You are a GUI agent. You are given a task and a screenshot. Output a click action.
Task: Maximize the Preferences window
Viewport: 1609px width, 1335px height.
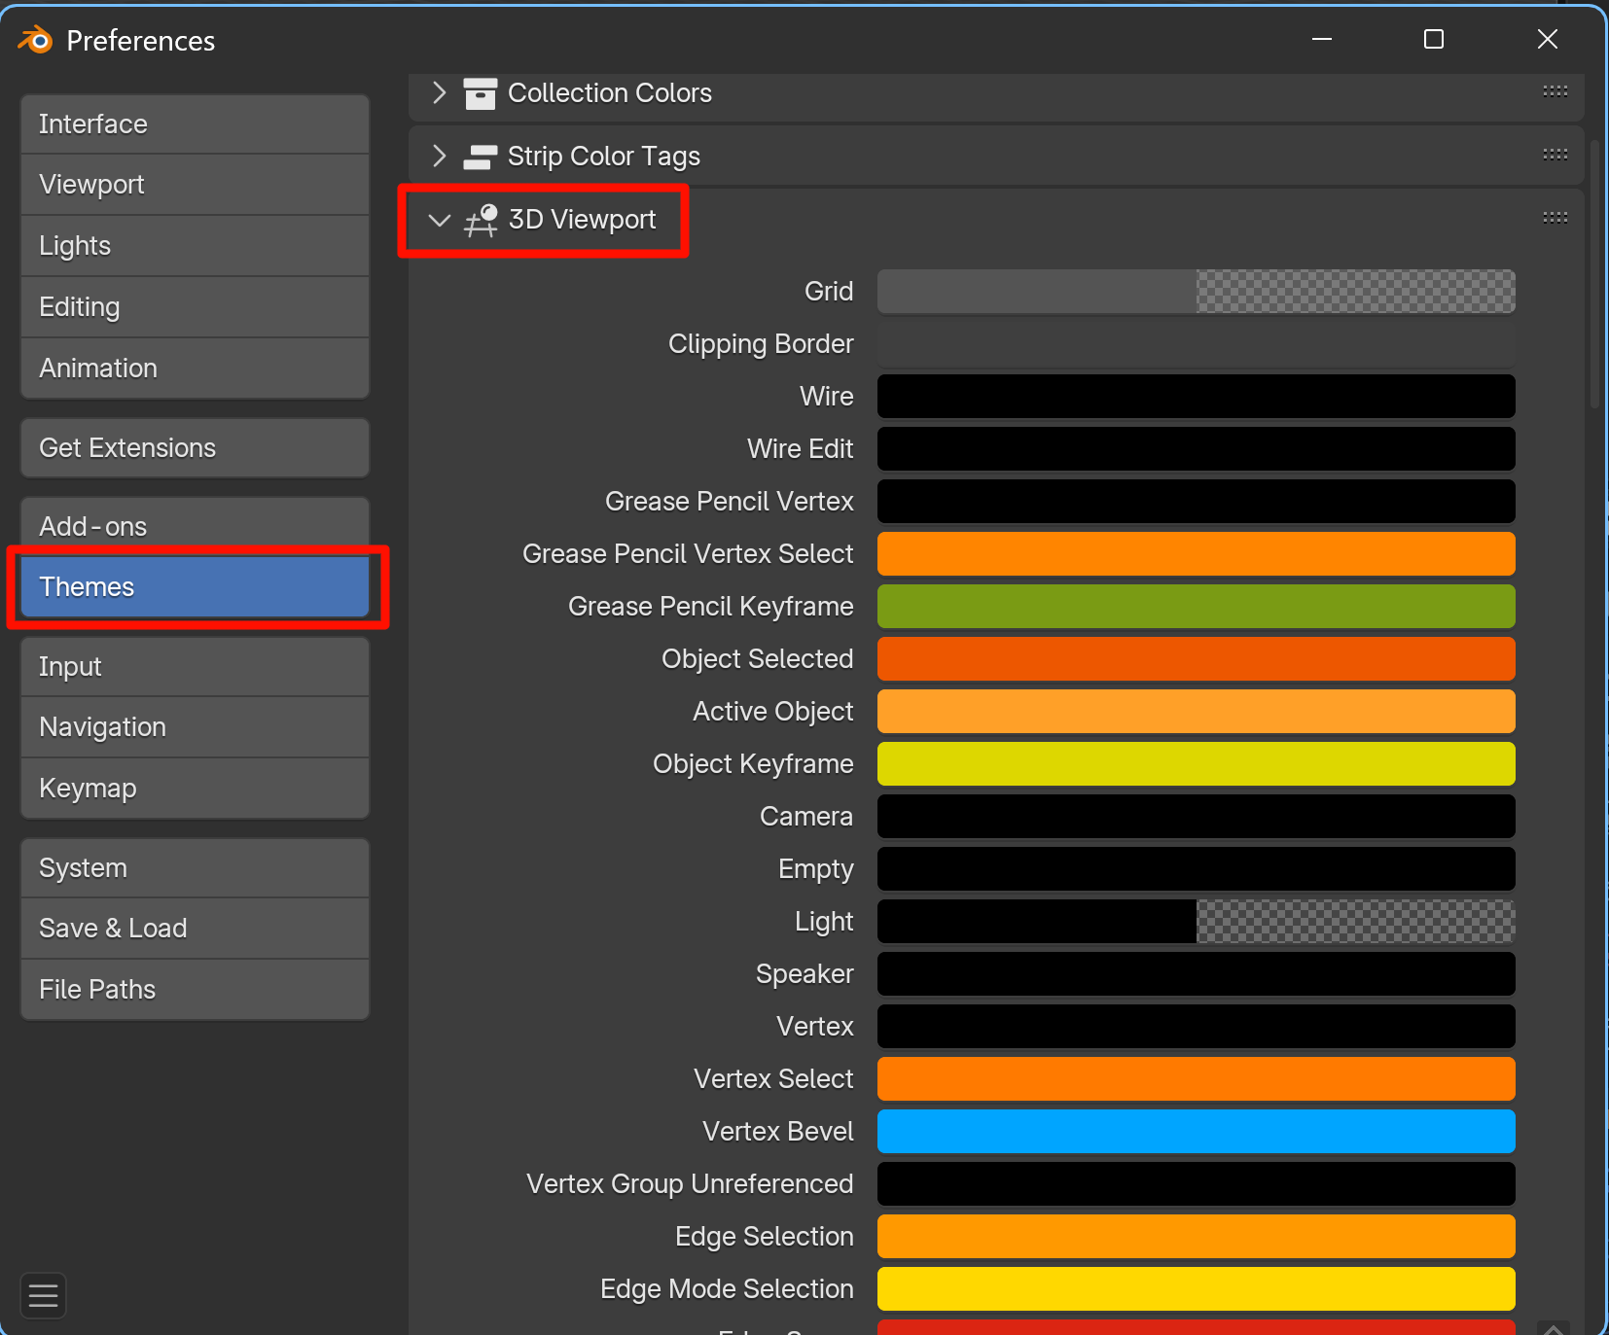[1433, 40]
